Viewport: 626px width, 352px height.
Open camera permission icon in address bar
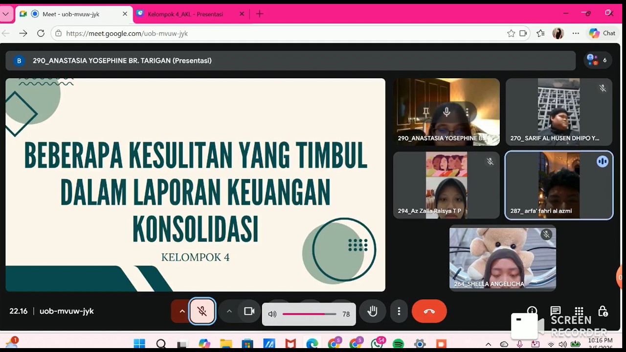(523, 33)
